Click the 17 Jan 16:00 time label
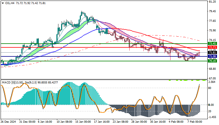Viewport: 219px width, 125px height. coord(102,122)
